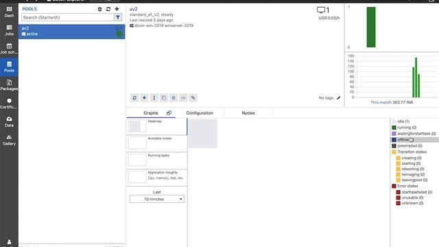Click the 'No tags.' label
Screen dimensions: 439x247
click(x=327, y=97)
